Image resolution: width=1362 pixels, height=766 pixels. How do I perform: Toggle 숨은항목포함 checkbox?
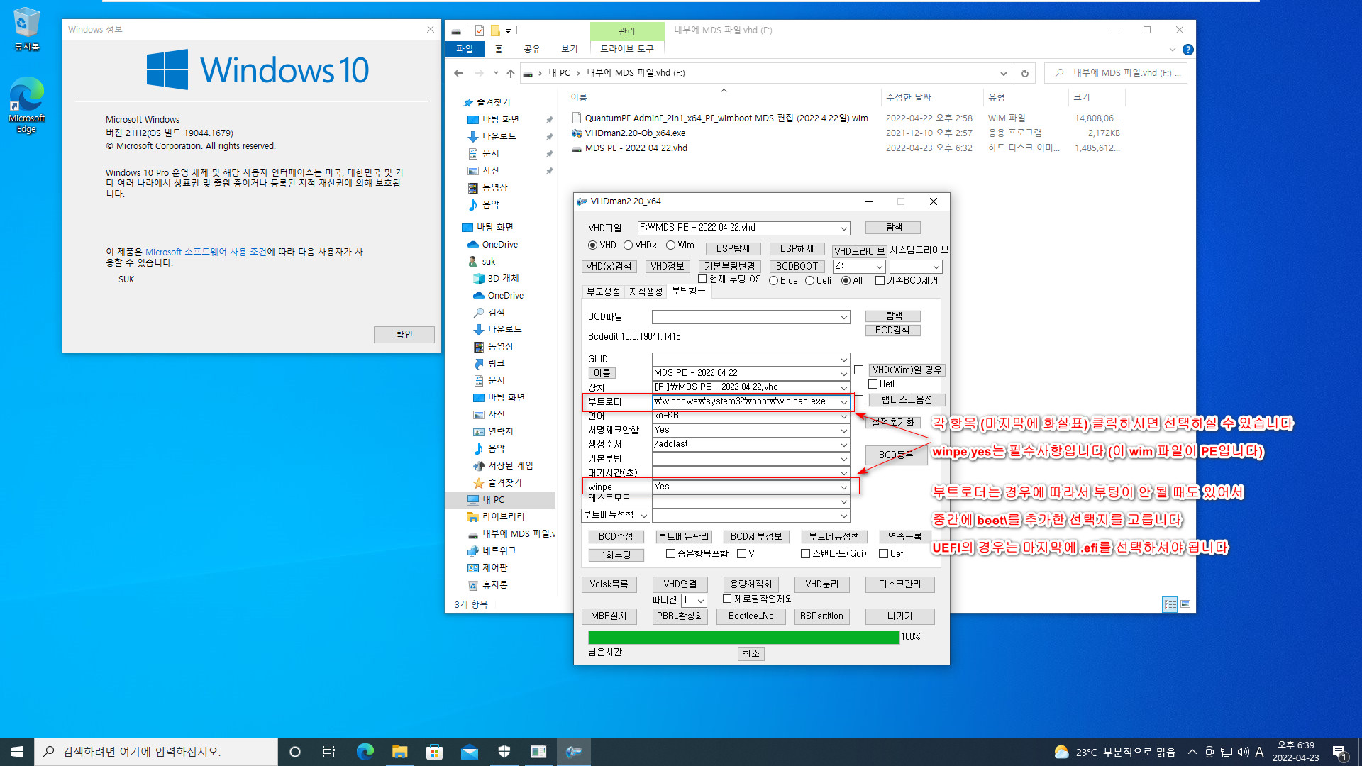tap(670, 554)
